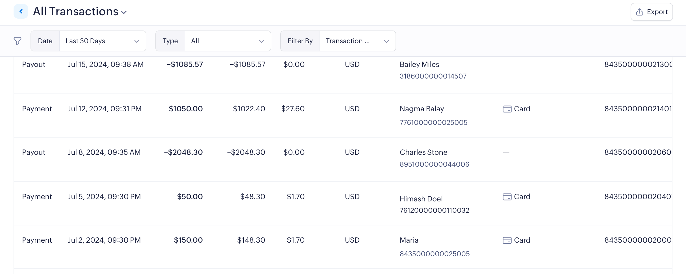Select the $1050.00 payment amount
The width and height of the screenshot is (686, 274).
[186, 109]
